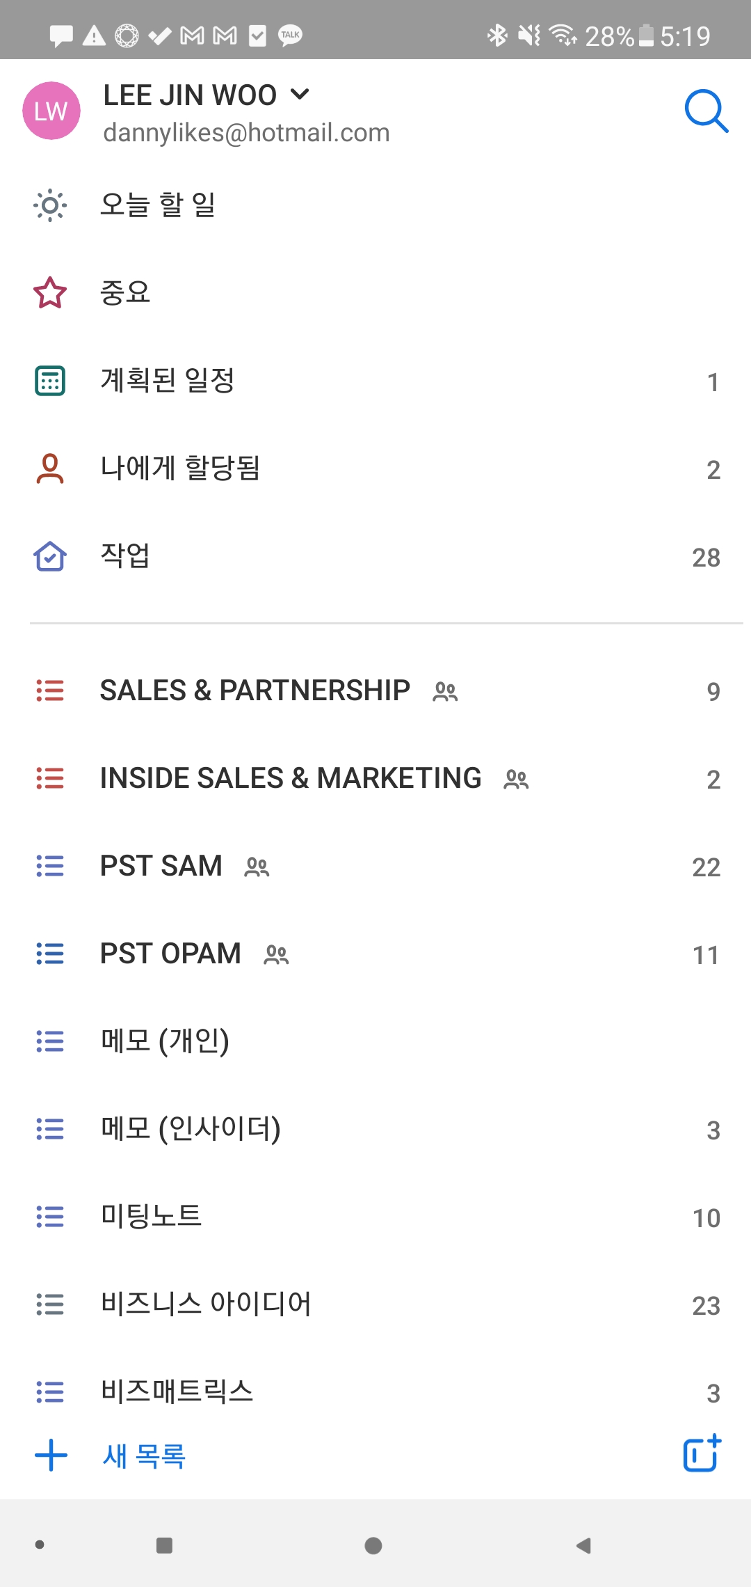Viewport: 751px width, 1587px height.
Task: Tap the plus icon for new list
Action: (51, 1455)
